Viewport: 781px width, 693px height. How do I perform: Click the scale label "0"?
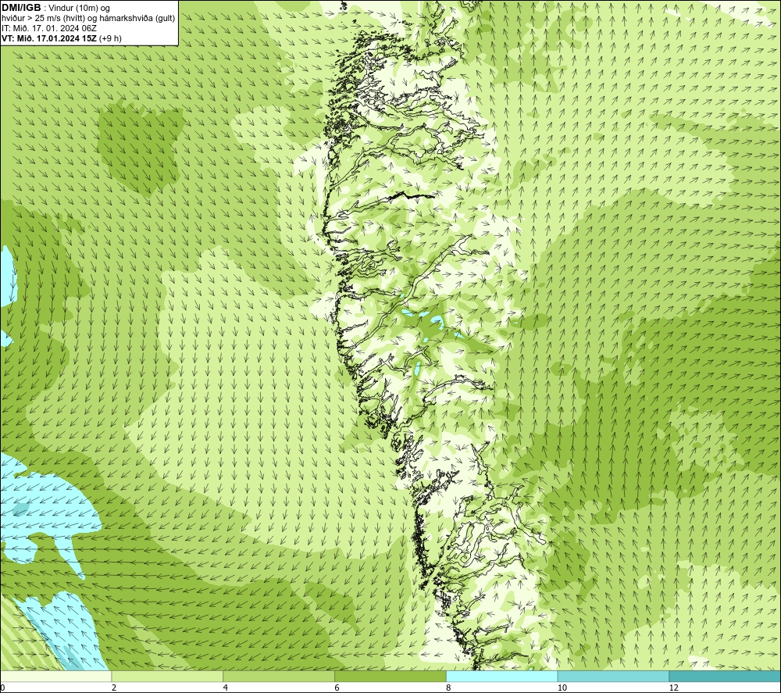(x=3, y=688)
